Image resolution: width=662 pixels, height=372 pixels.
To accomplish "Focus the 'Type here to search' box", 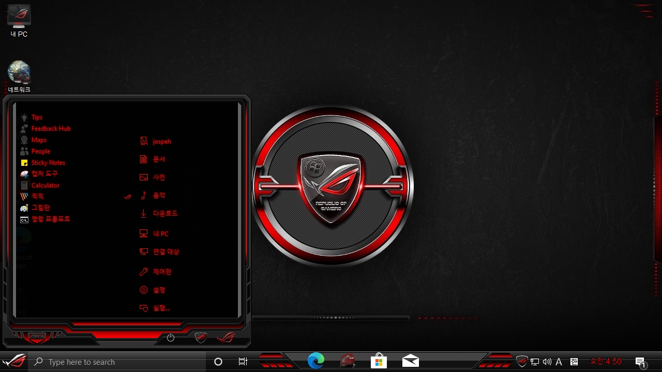I will point(117,362).
